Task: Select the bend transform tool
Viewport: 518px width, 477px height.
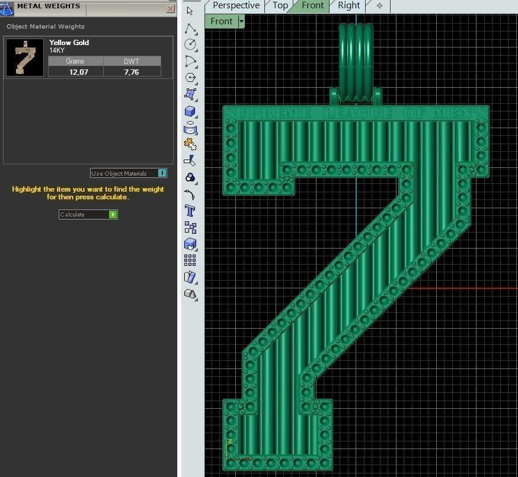Action: click(190, 277)
